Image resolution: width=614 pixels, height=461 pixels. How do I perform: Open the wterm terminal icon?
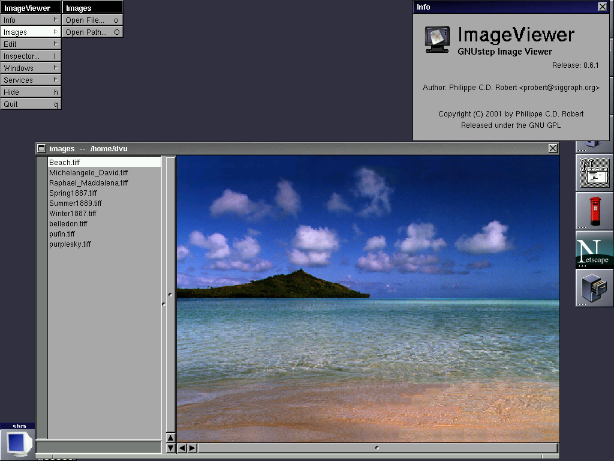tap(17, 442)
